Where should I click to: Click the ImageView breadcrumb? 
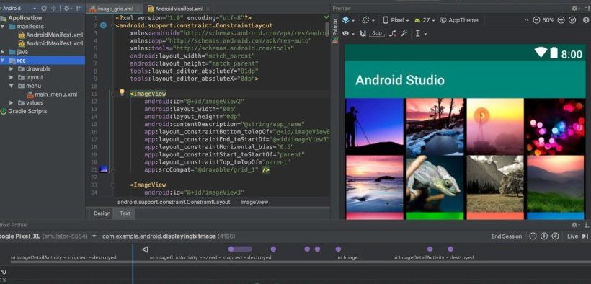[254, 202]
